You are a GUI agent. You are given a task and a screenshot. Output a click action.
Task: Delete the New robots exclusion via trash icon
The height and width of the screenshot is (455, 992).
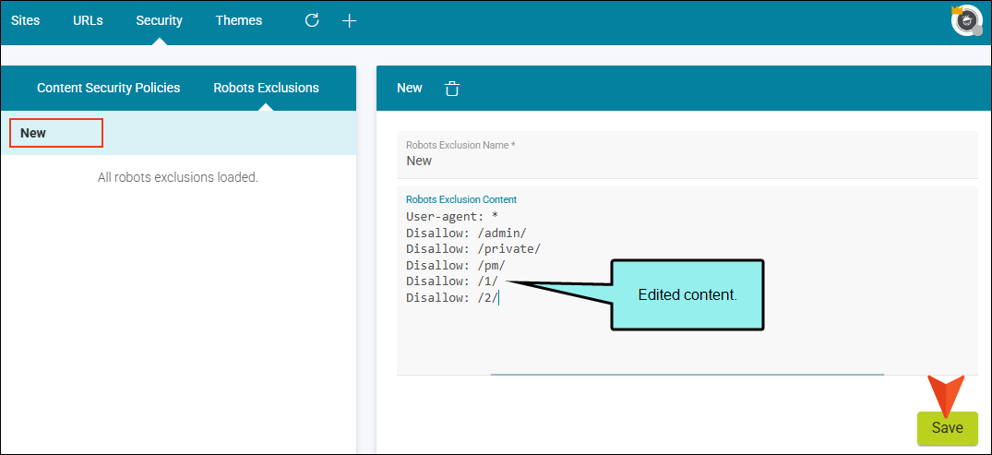pos(452,89)
